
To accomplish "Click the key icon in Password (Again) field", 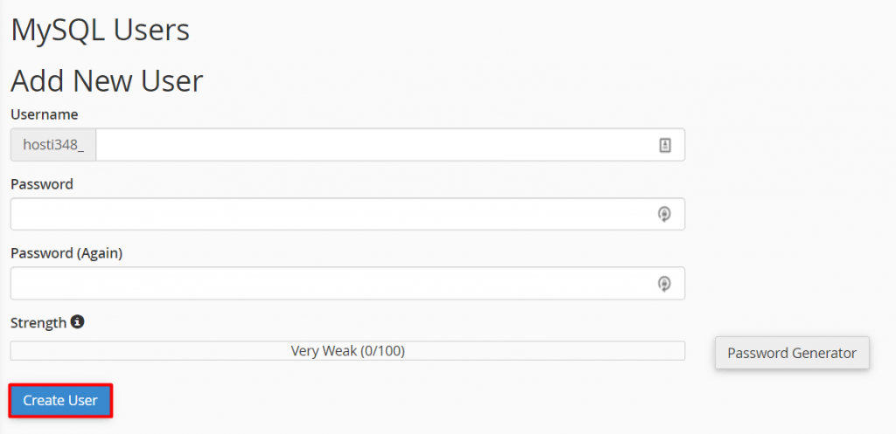I will 664,283.
